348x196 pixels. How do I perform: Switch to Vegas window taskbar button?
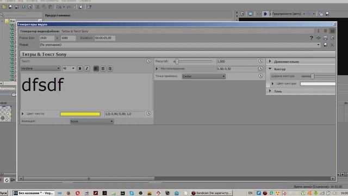point(34,193)
